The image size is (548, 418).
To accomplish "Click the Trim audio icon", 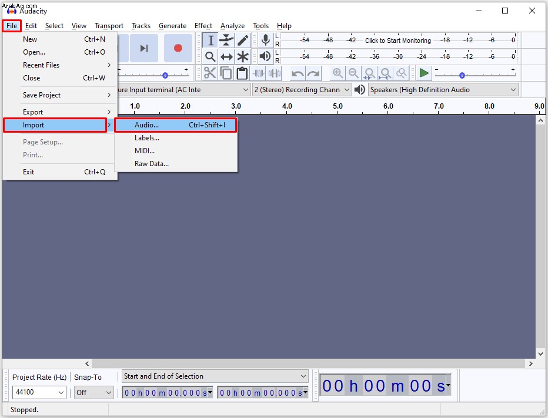I will [259, 73].
